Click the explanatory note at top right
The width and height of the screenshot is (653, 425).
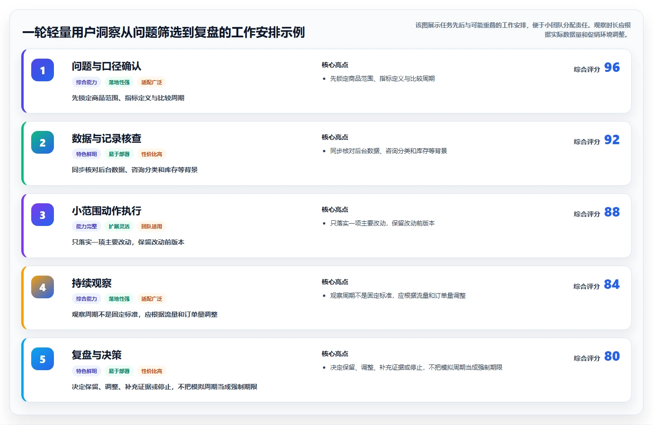(x=523, y=30)
